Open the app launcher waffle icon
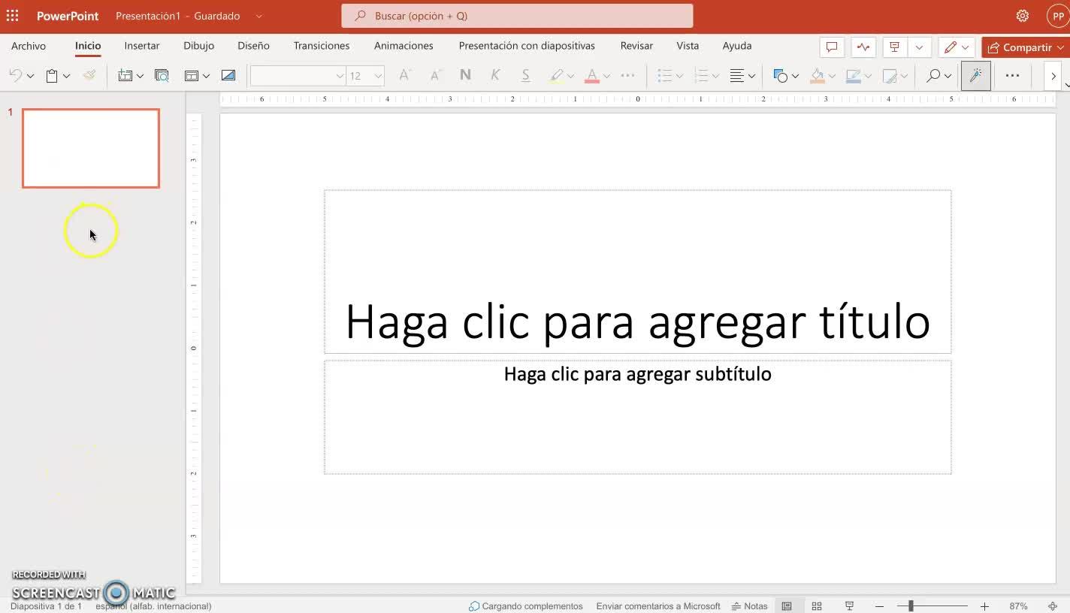Viewport: 1070px width, 613px height. [x=13, y=16]
